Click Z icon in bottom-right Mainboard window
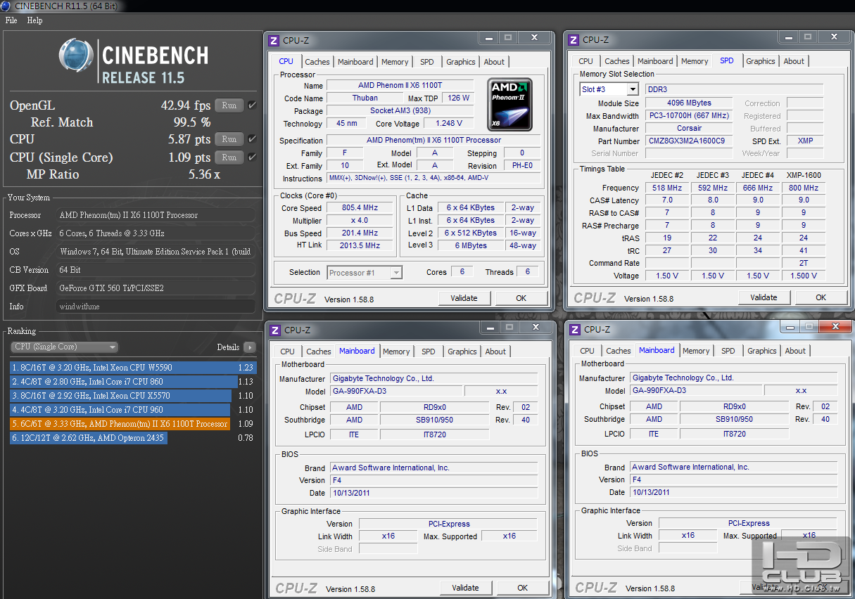 pos(575,329)
